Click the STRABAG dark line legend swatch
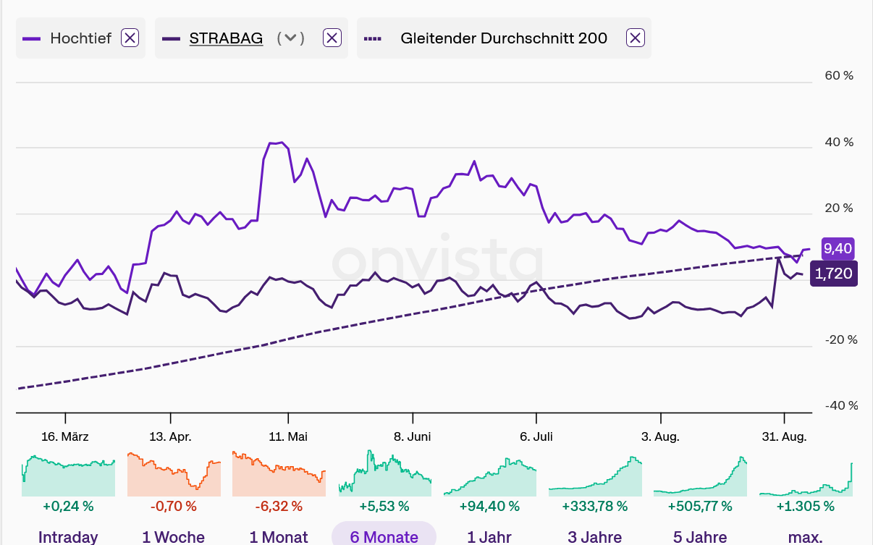The image size is (873, 545). point(172,38)
